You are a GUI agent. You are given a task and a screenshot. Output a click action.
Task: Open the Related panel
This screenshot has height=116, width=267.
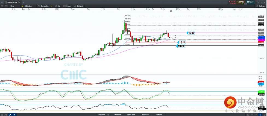point(78,6)
